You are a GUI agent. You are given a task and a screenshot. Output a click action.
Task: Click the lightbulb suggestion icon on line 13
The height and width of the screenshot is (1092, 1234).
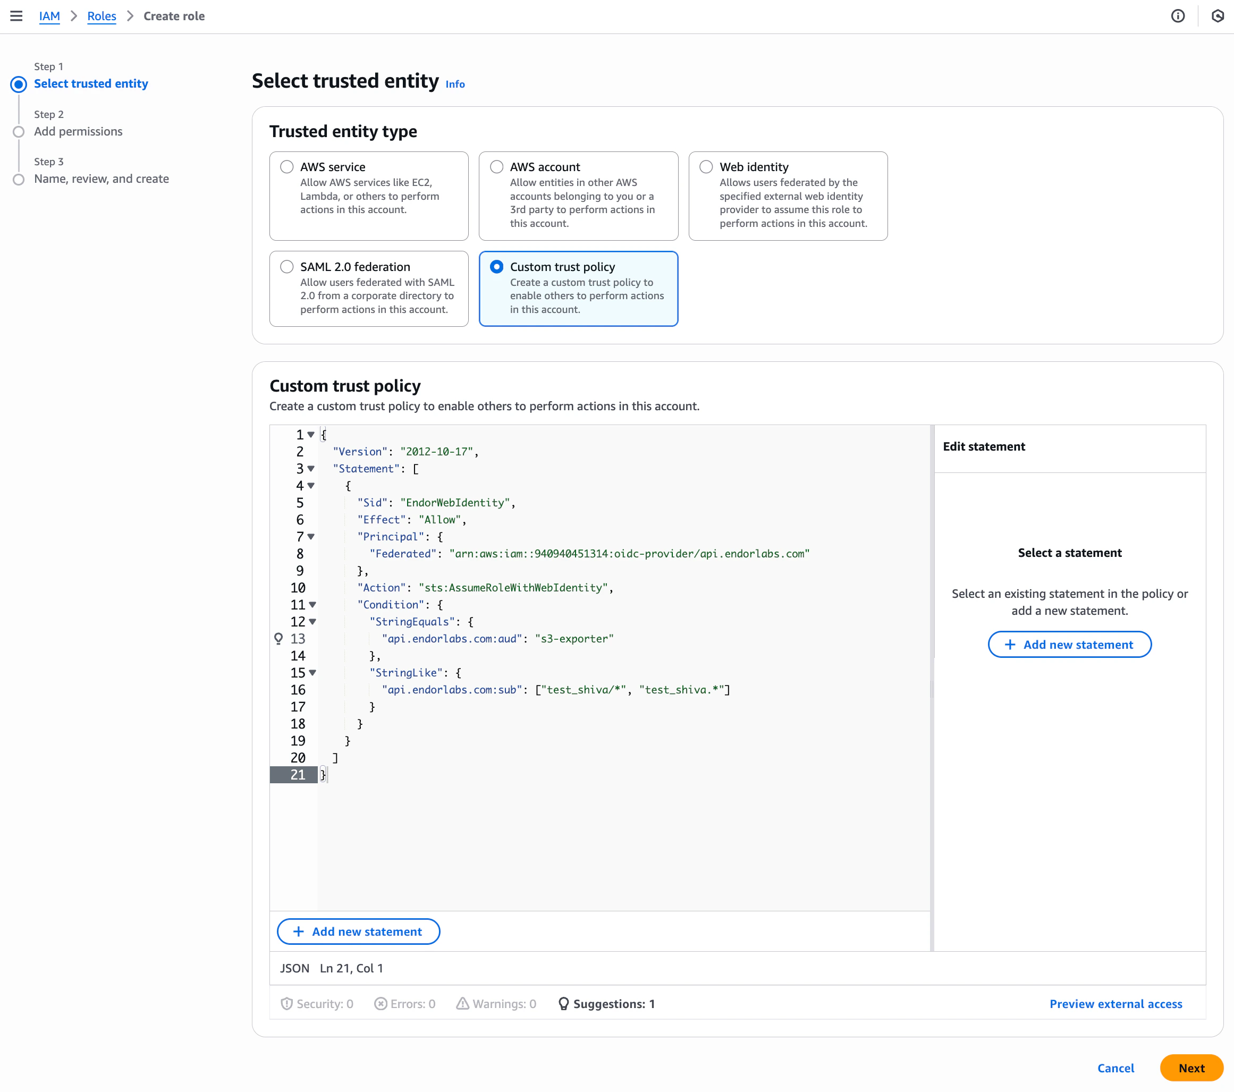point(278,639)
